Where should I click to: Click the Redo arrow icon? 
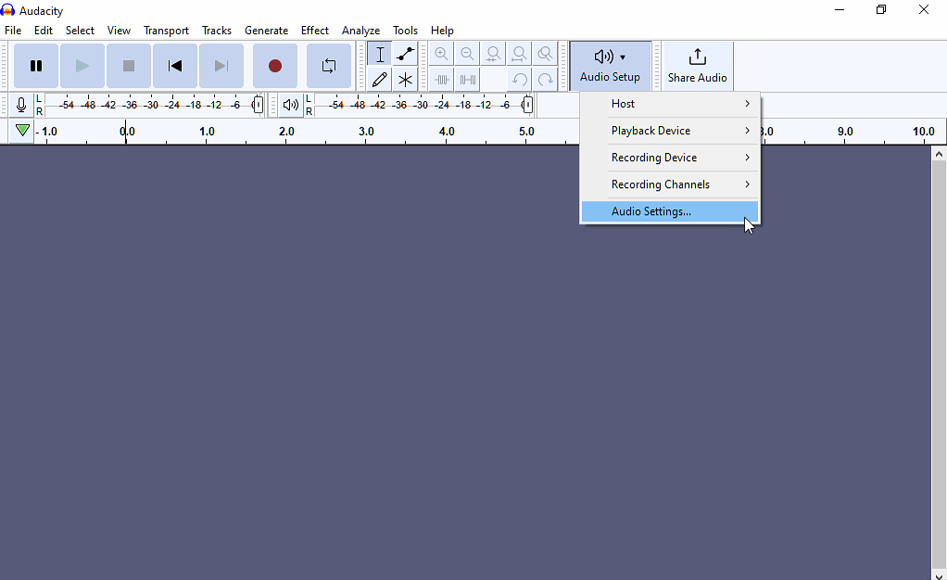click(546, 79)
